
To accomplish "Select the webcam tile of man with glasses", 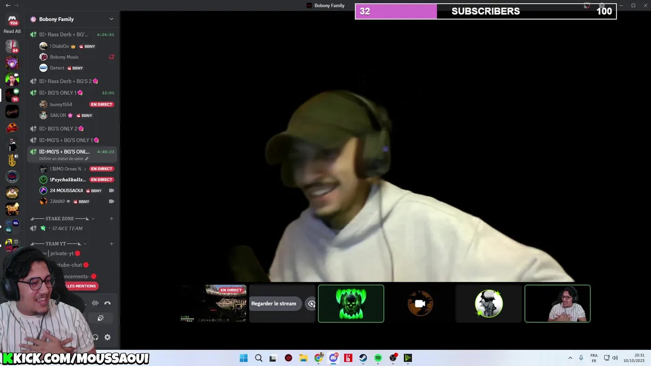I will (x=557, y=303).
